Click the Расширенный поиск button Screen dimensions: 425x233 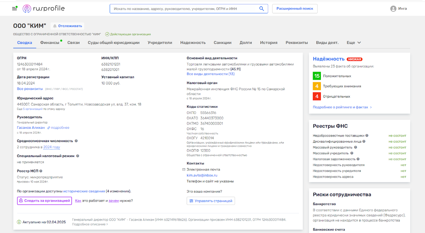coord(295,9)
